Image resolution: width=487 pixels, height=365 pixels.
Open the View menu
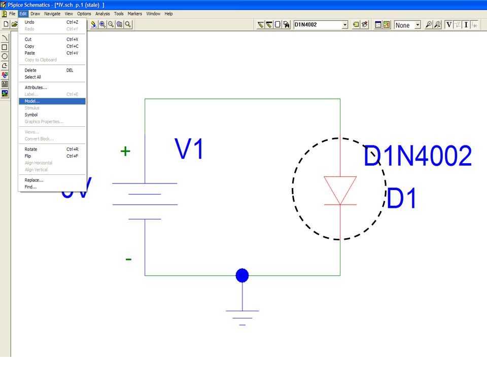[68, 14]
